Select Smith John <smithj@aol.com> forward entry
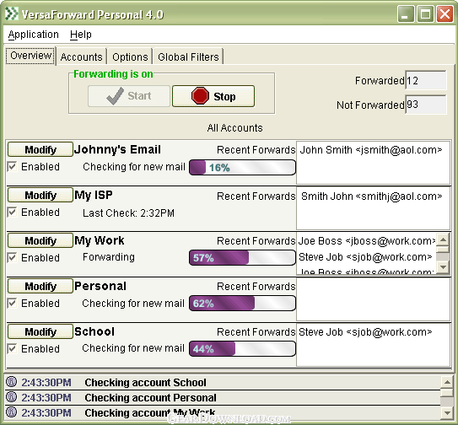The width and height of the screenshot is (458, 425). pyautogui.click(x=371, y=196)
